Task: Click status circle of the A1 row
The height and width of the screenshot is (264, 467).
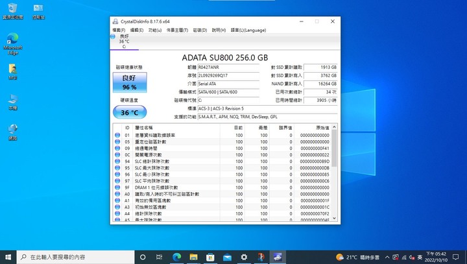Action: click(117, 200)
